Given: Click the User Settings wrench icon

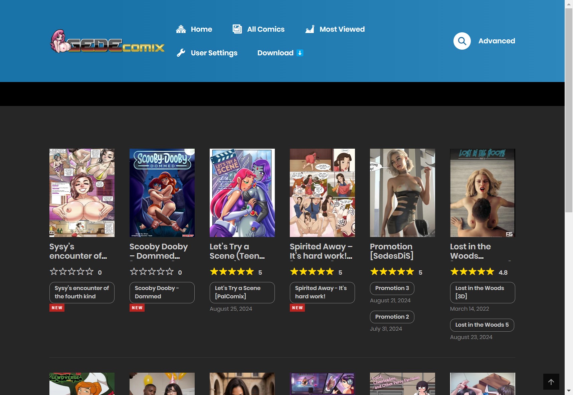Looking at the screenshot, I should 181,53.
